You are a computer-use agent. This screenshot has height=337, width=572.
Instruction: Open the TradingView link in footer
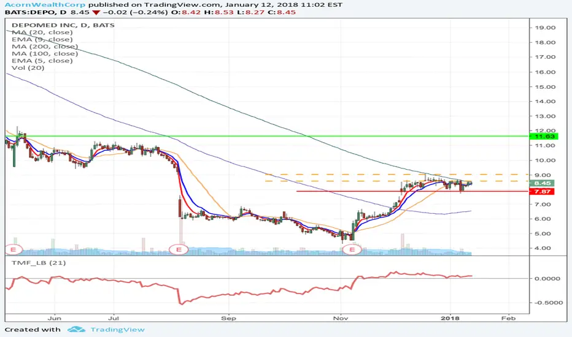[x=117, y=330]
